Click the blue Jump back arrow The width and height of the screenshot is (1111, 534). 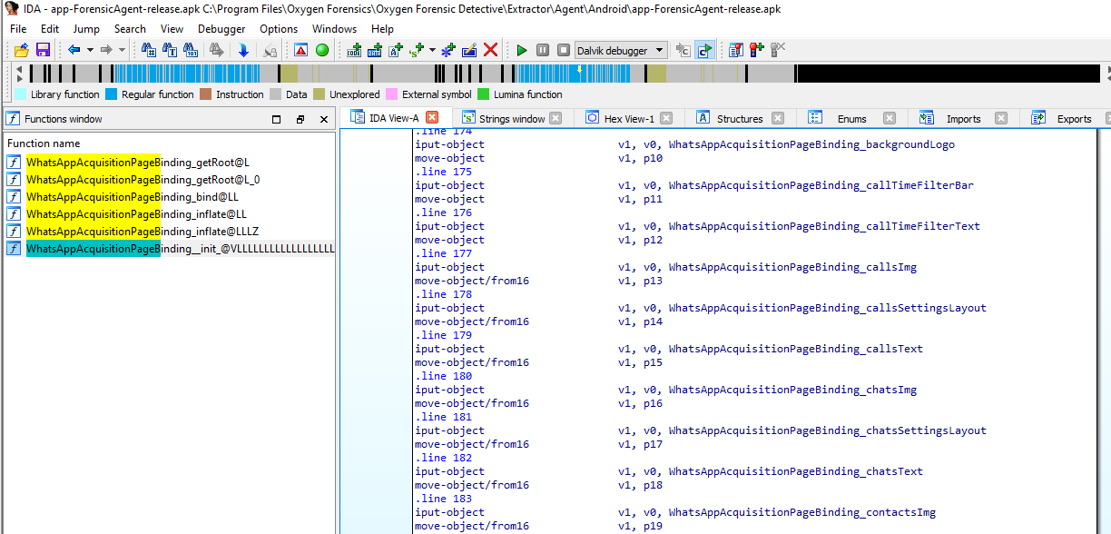(74, 50)
